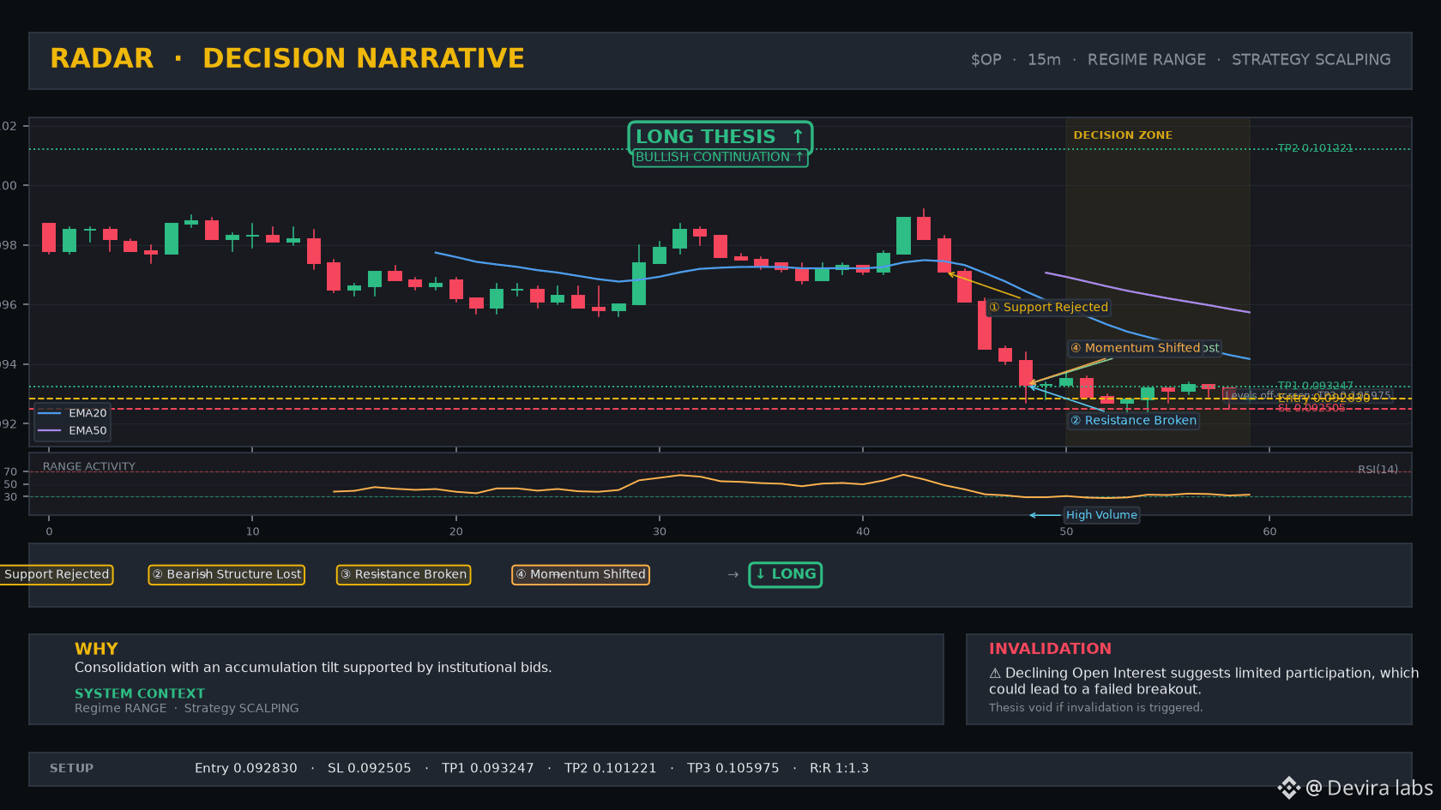
Task: Select the Momentum Shifted chip in the step row
Action: pos(581,574)
